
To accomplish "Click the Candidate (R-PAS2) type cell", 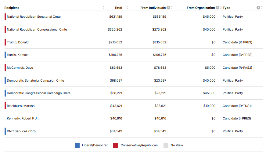I will pyautogui.click(x=237, y=68).
